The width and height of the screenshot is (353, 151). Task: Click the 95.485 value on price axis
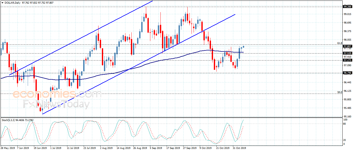[x=347, y=108]
